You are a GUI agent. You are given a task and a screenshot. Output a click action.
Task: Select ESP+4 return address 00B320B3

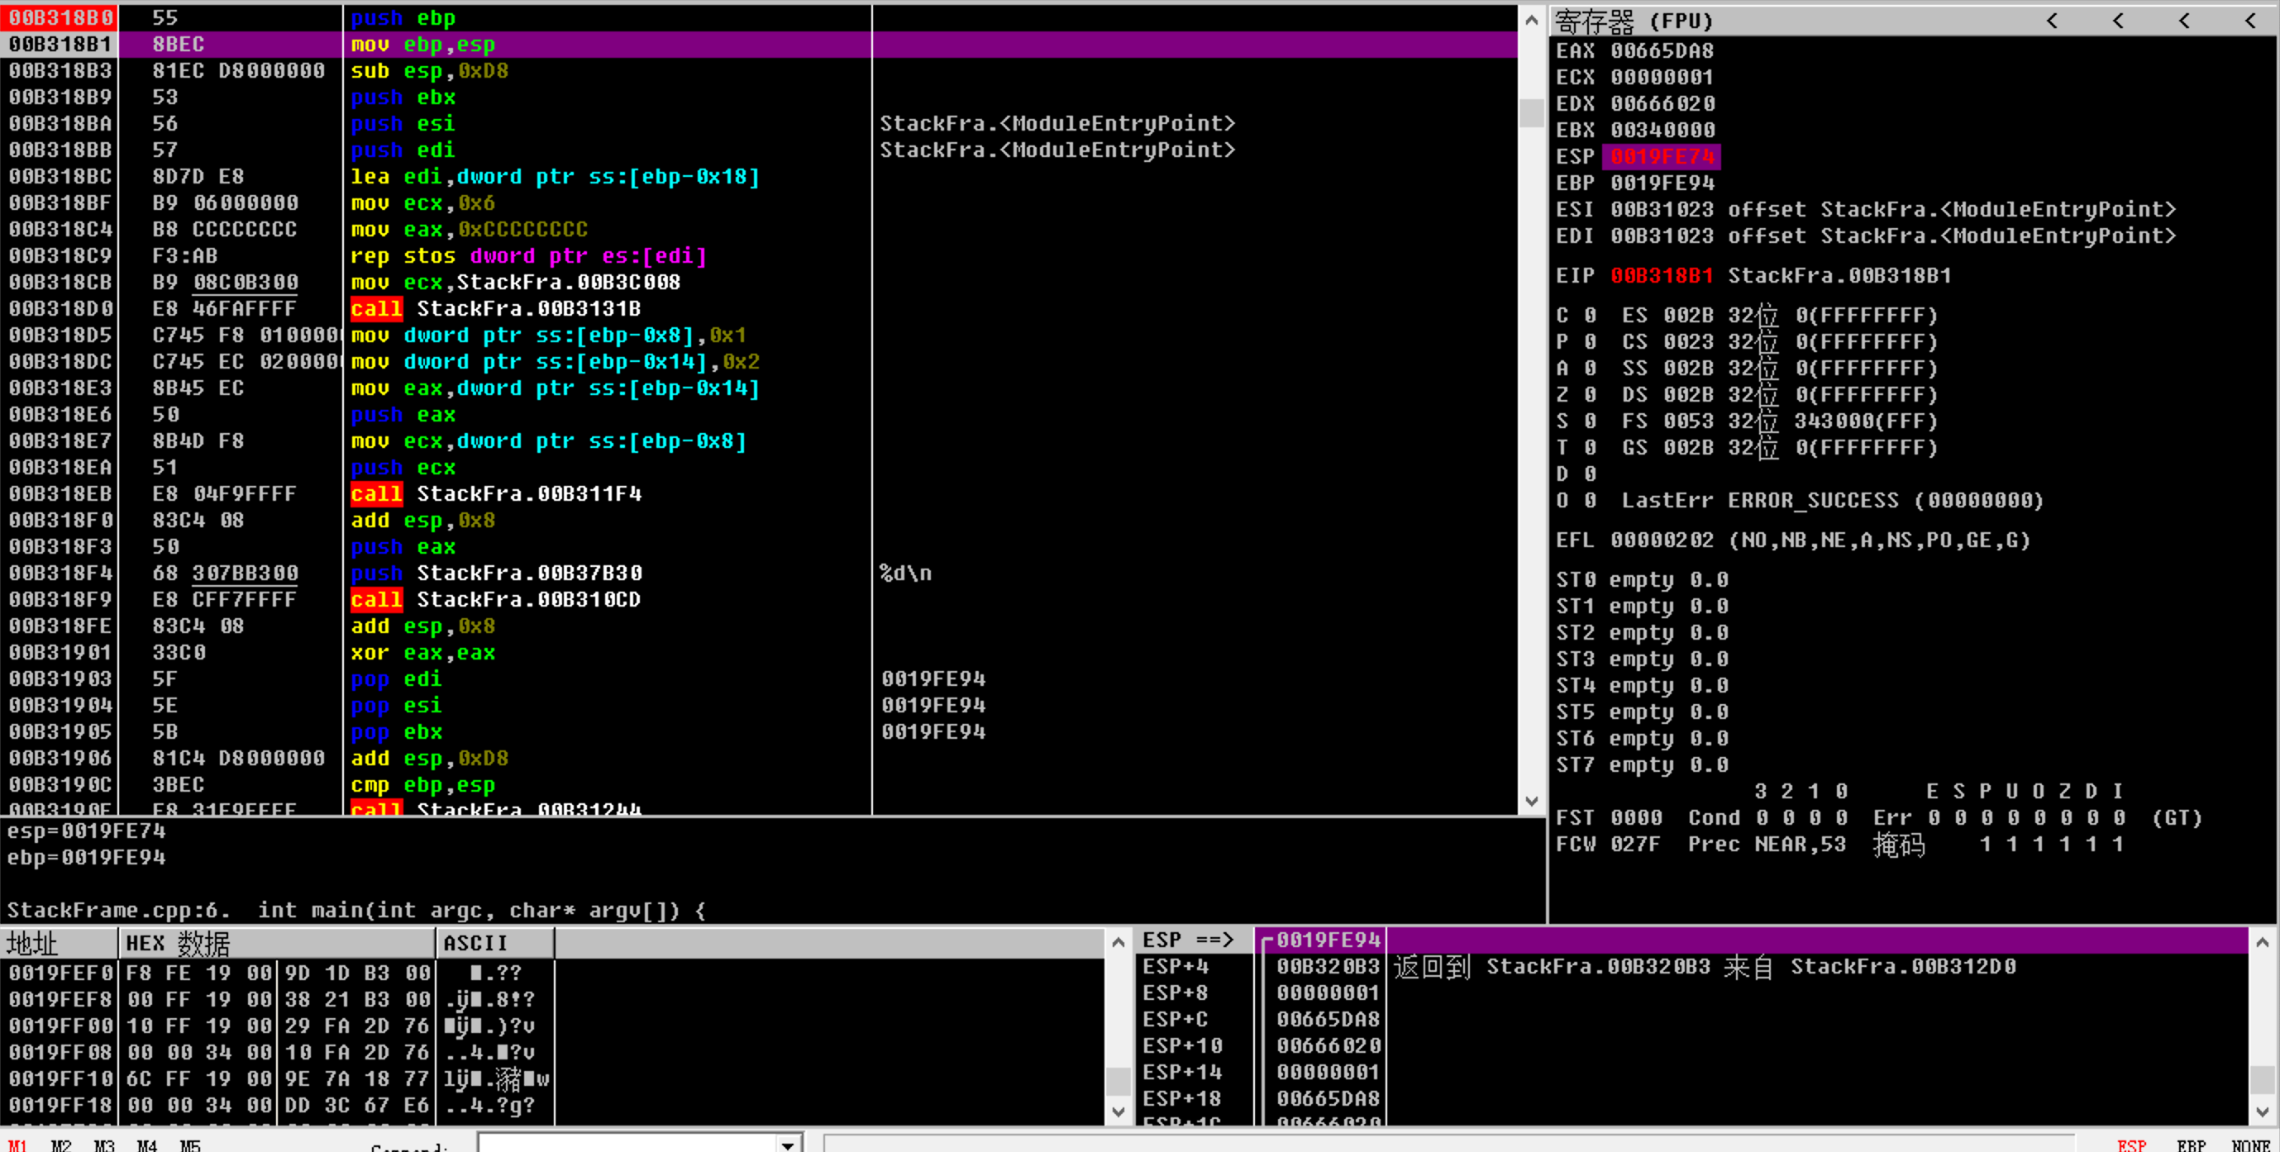coord(1328,966)
